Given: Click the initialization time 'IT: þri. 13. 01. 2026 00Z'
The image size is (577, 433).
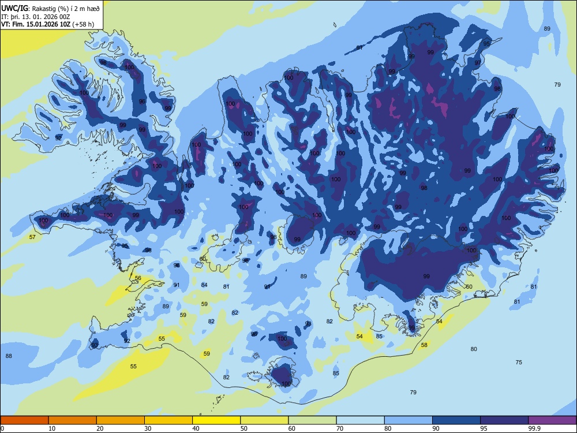Looking at the screenshot, I should tap(36, 17).
